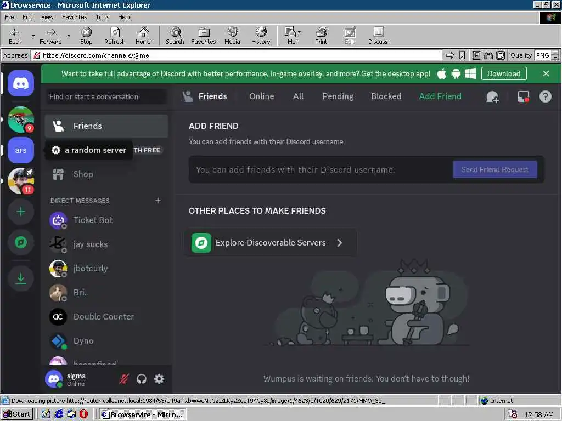Create DM with plus next to Direct Messages
This screenshot has width=562, height=421.
pyautogui.click(x=158, y=201)
